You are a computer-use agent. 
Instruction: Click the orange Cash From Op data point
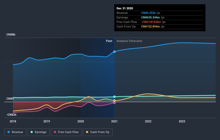(x=114, y=100)
